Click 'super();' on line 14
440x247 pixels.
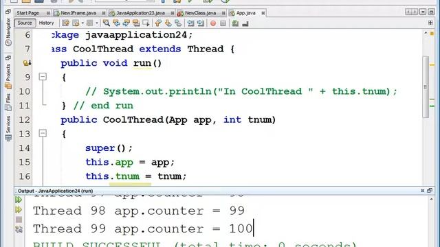(109, 148)
